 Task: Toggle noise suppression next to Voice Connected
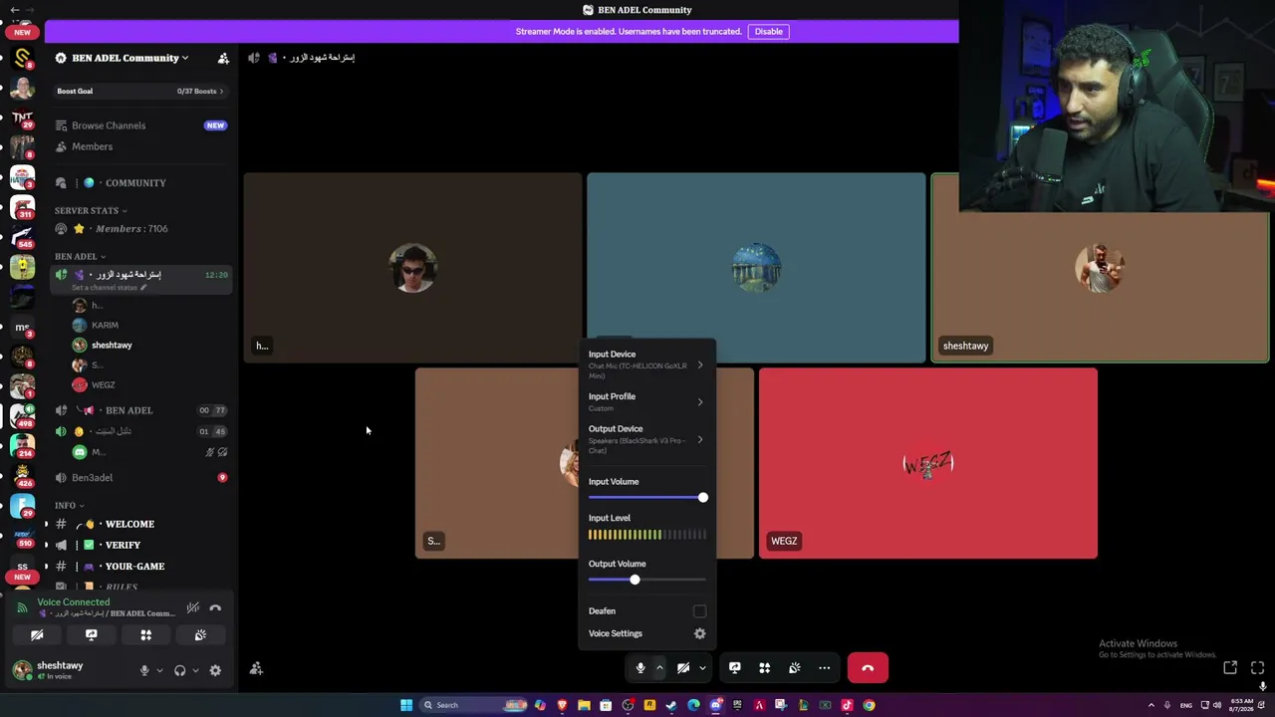pos(193,607)
